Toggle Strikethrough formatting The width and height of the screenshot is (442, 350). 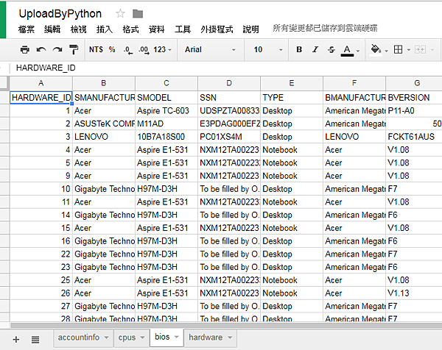click(331, 50)
